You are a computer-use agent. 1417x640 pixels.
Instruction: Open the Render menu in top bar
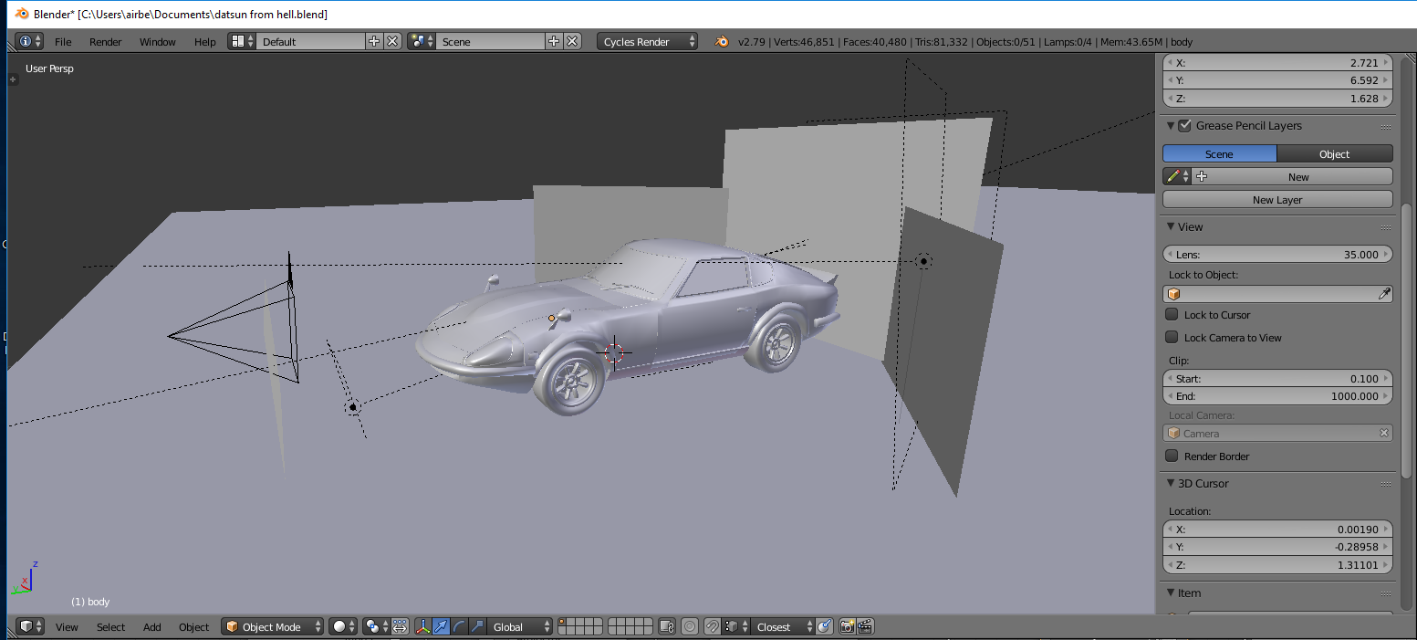click(105, 41)
